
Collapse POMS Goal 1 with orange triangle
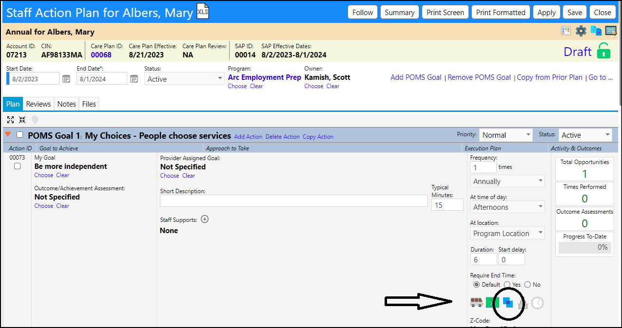pos(8,135)
